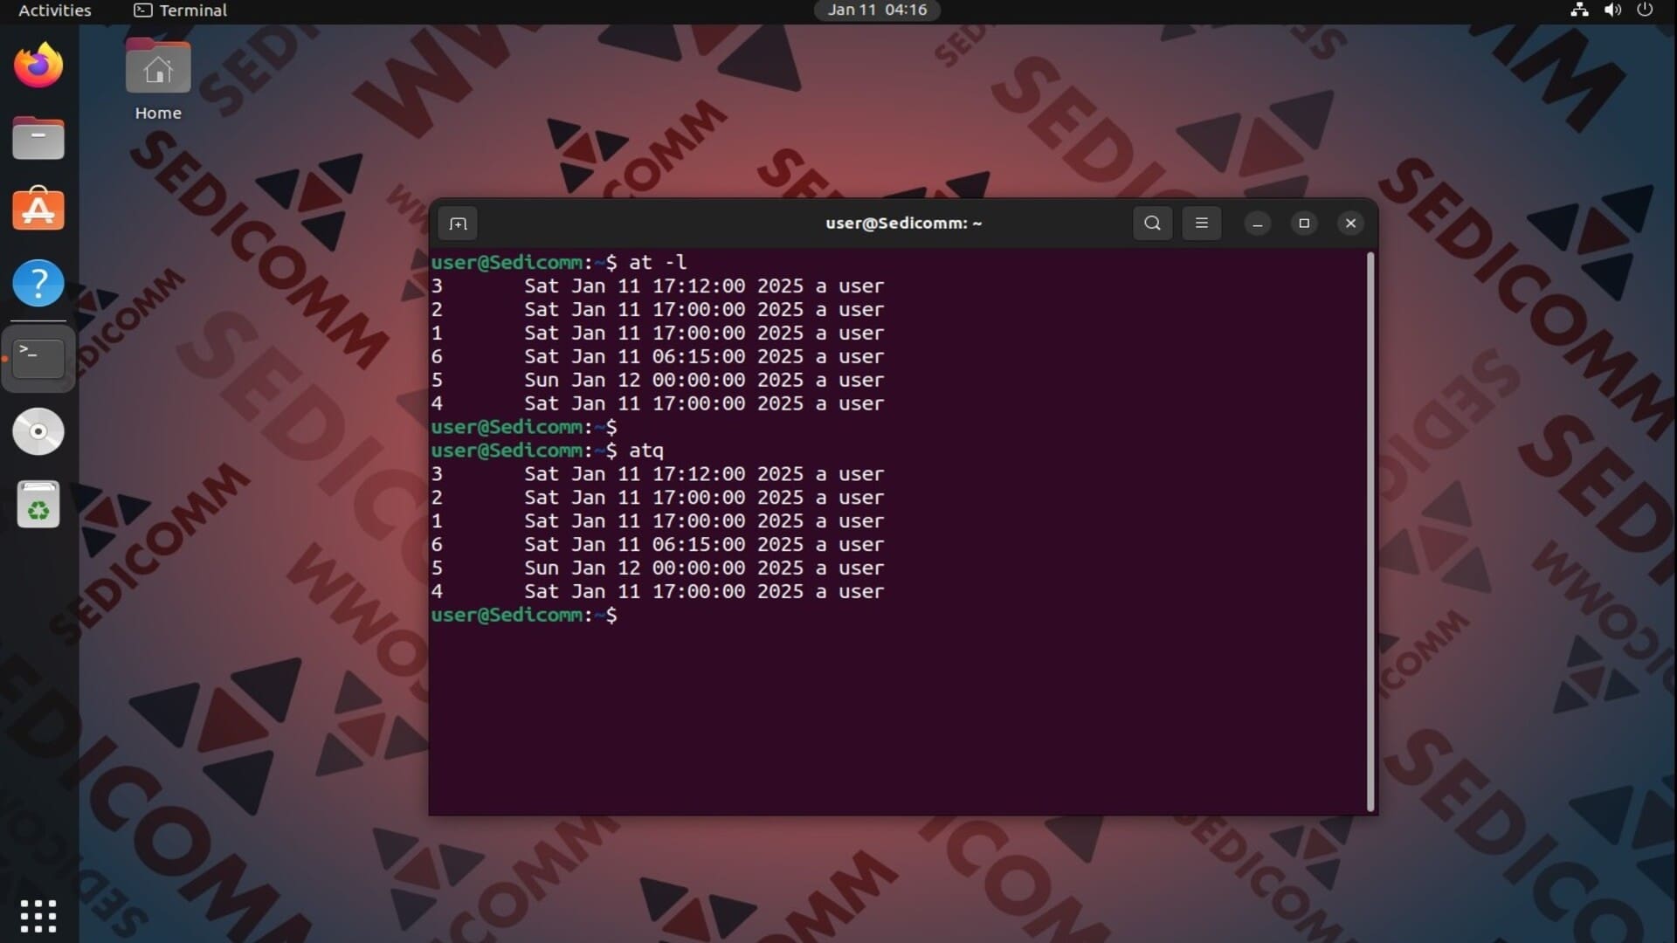Click the network status icon
Image resolution: width=1677 pixels, height=943 pixels.
click(x=1579, y=10)
